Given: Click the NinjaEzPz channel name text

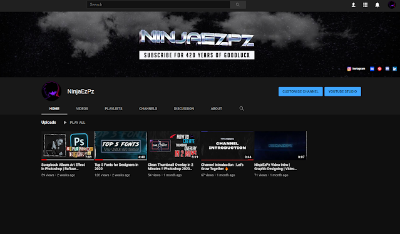Looking at the screenshot, I should point(81,91).
